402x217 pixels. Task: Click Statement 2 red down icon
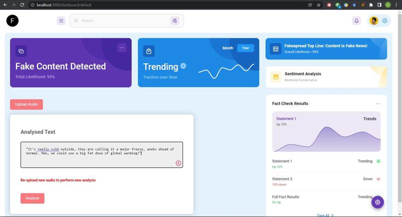379,179
